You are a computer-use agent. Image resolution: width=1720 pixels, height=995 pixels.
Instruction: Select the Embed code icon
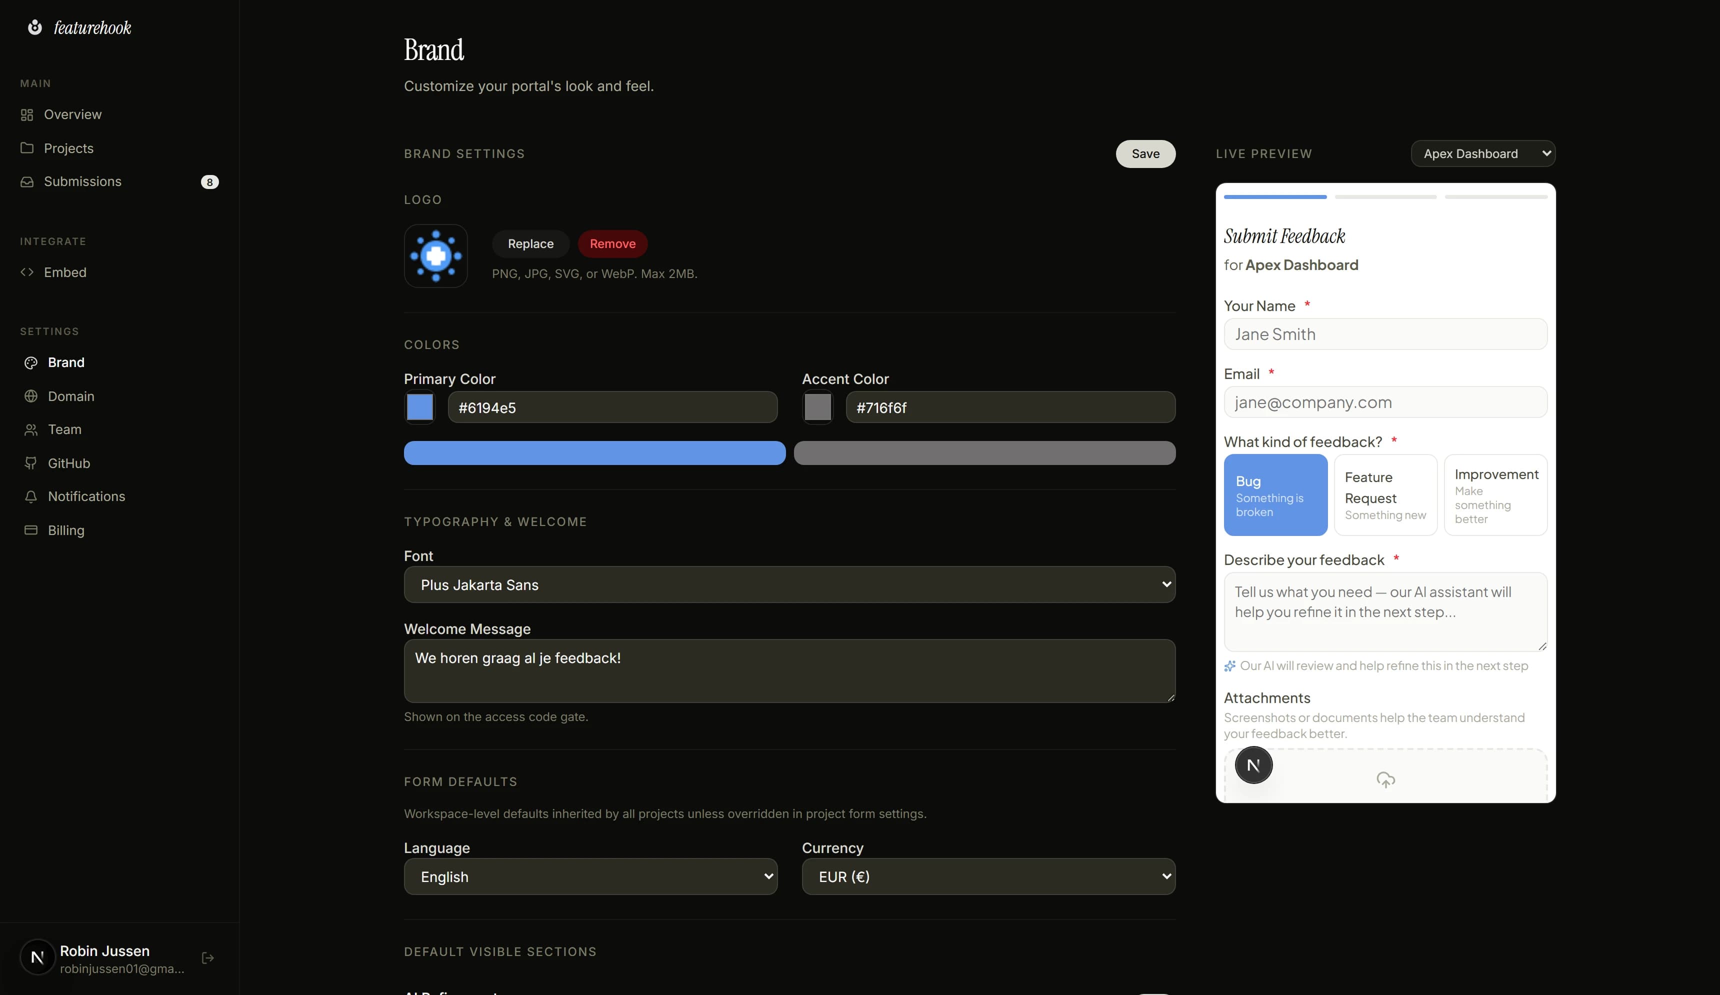pyautogui.click(x=27, y=271)
